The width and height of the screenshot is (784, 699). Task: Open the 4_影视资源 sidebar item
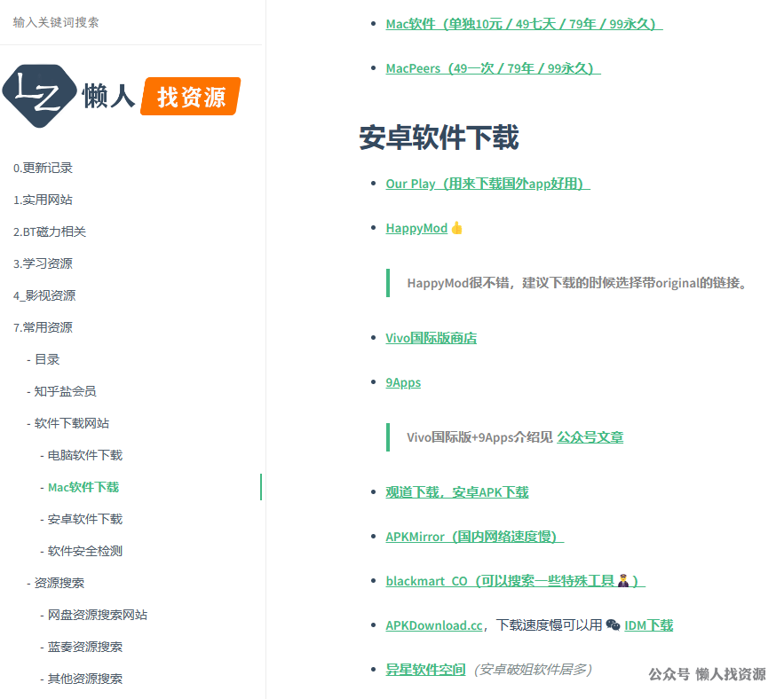tap(44, 295)
